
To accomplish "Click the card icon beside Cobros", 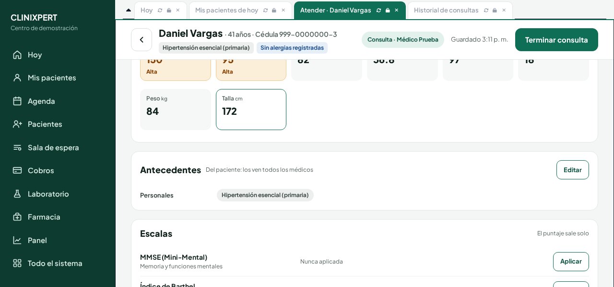I will 17,170.
